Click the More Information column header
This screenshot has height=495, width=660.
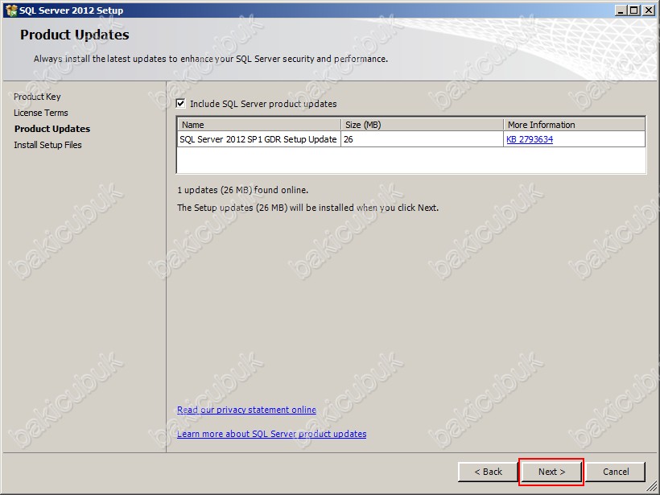[x=574, y=125]
